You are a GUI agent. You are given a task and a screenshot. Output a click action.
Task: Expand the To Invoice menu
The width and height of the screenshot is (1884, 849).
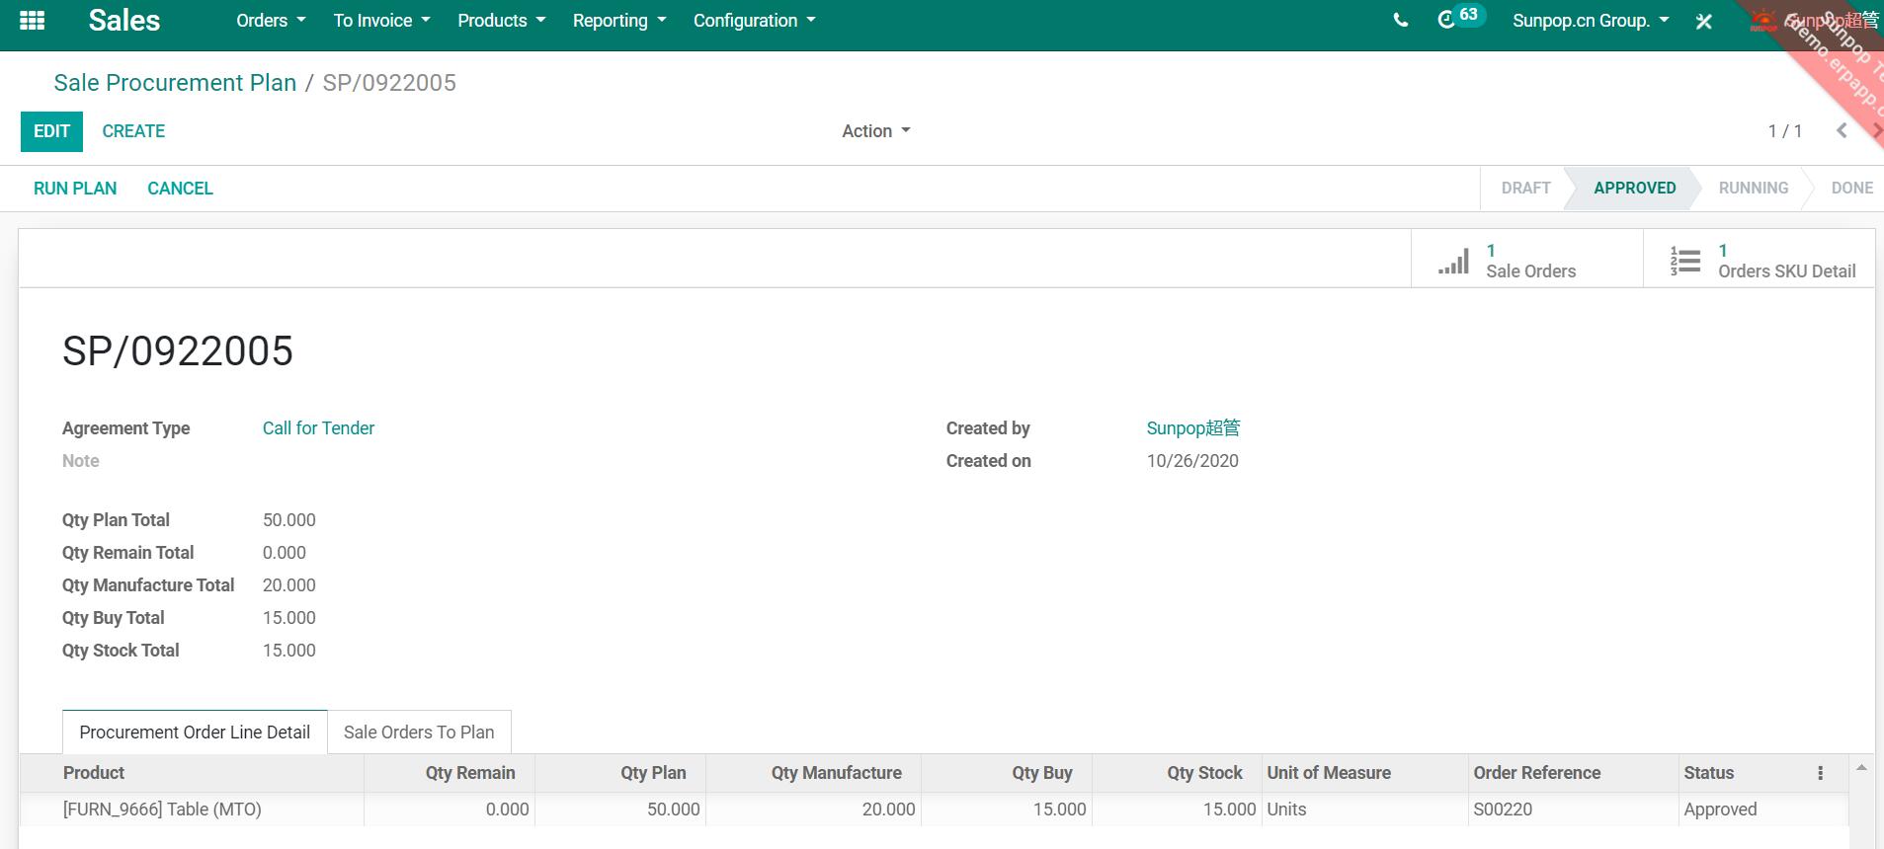tap(381, 21)
